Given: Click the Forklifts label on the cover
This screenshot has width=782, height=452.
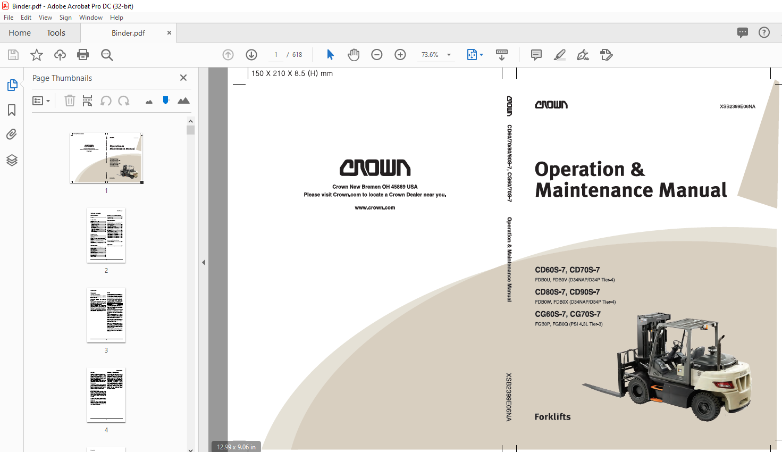Looking at the screenshot, I should tap(552, 417).
